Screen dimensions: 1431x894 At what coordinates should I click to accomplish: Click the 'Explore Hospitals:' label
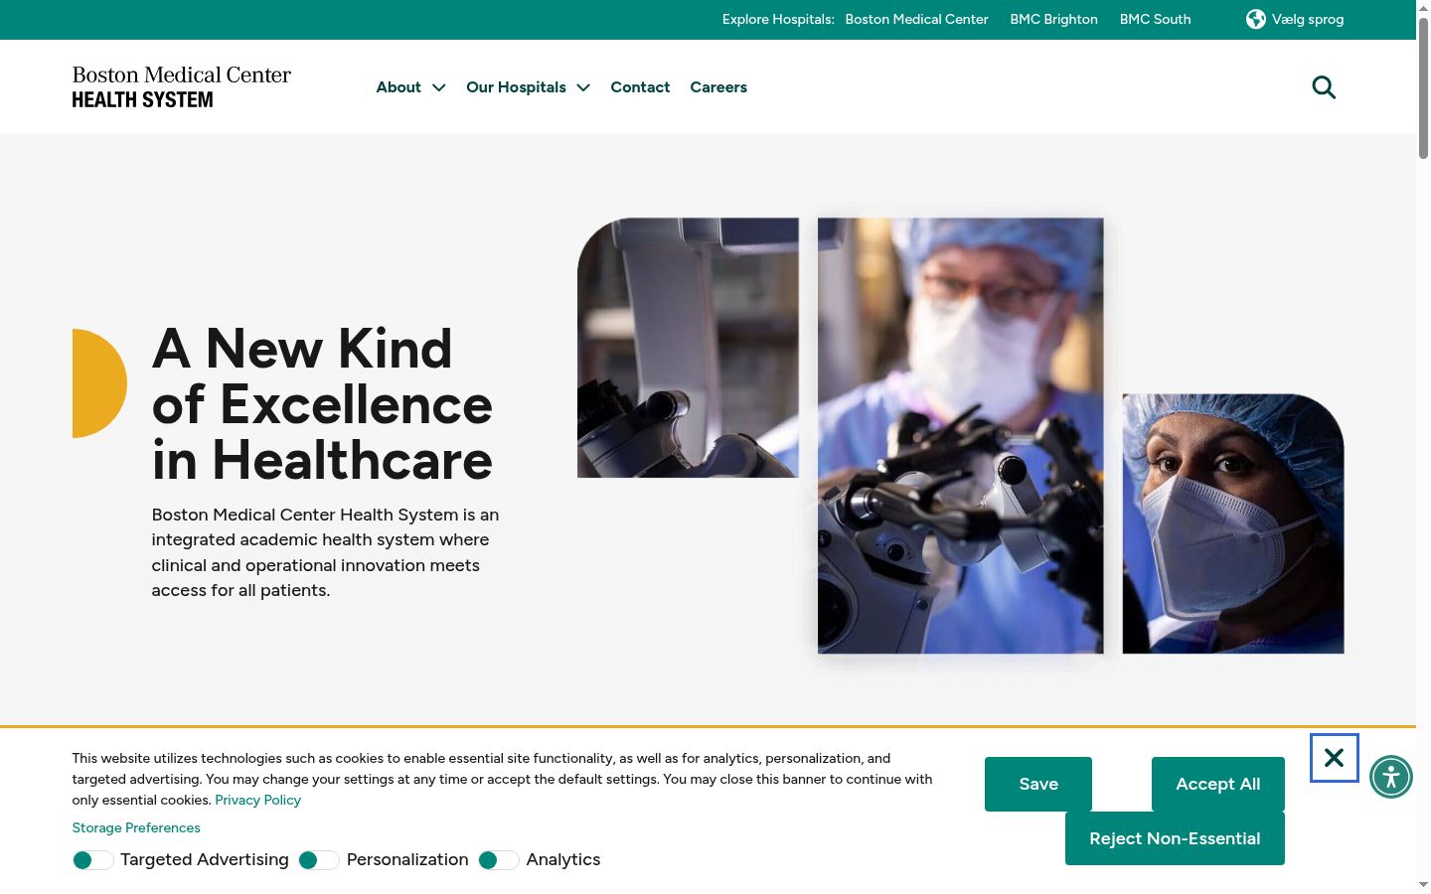click(778, 19)
